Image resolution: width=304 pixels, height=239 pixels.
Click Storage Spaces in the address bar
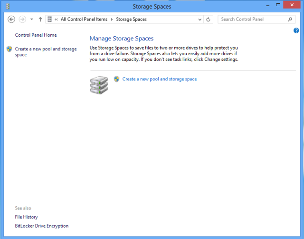click(x=131, y=19)
